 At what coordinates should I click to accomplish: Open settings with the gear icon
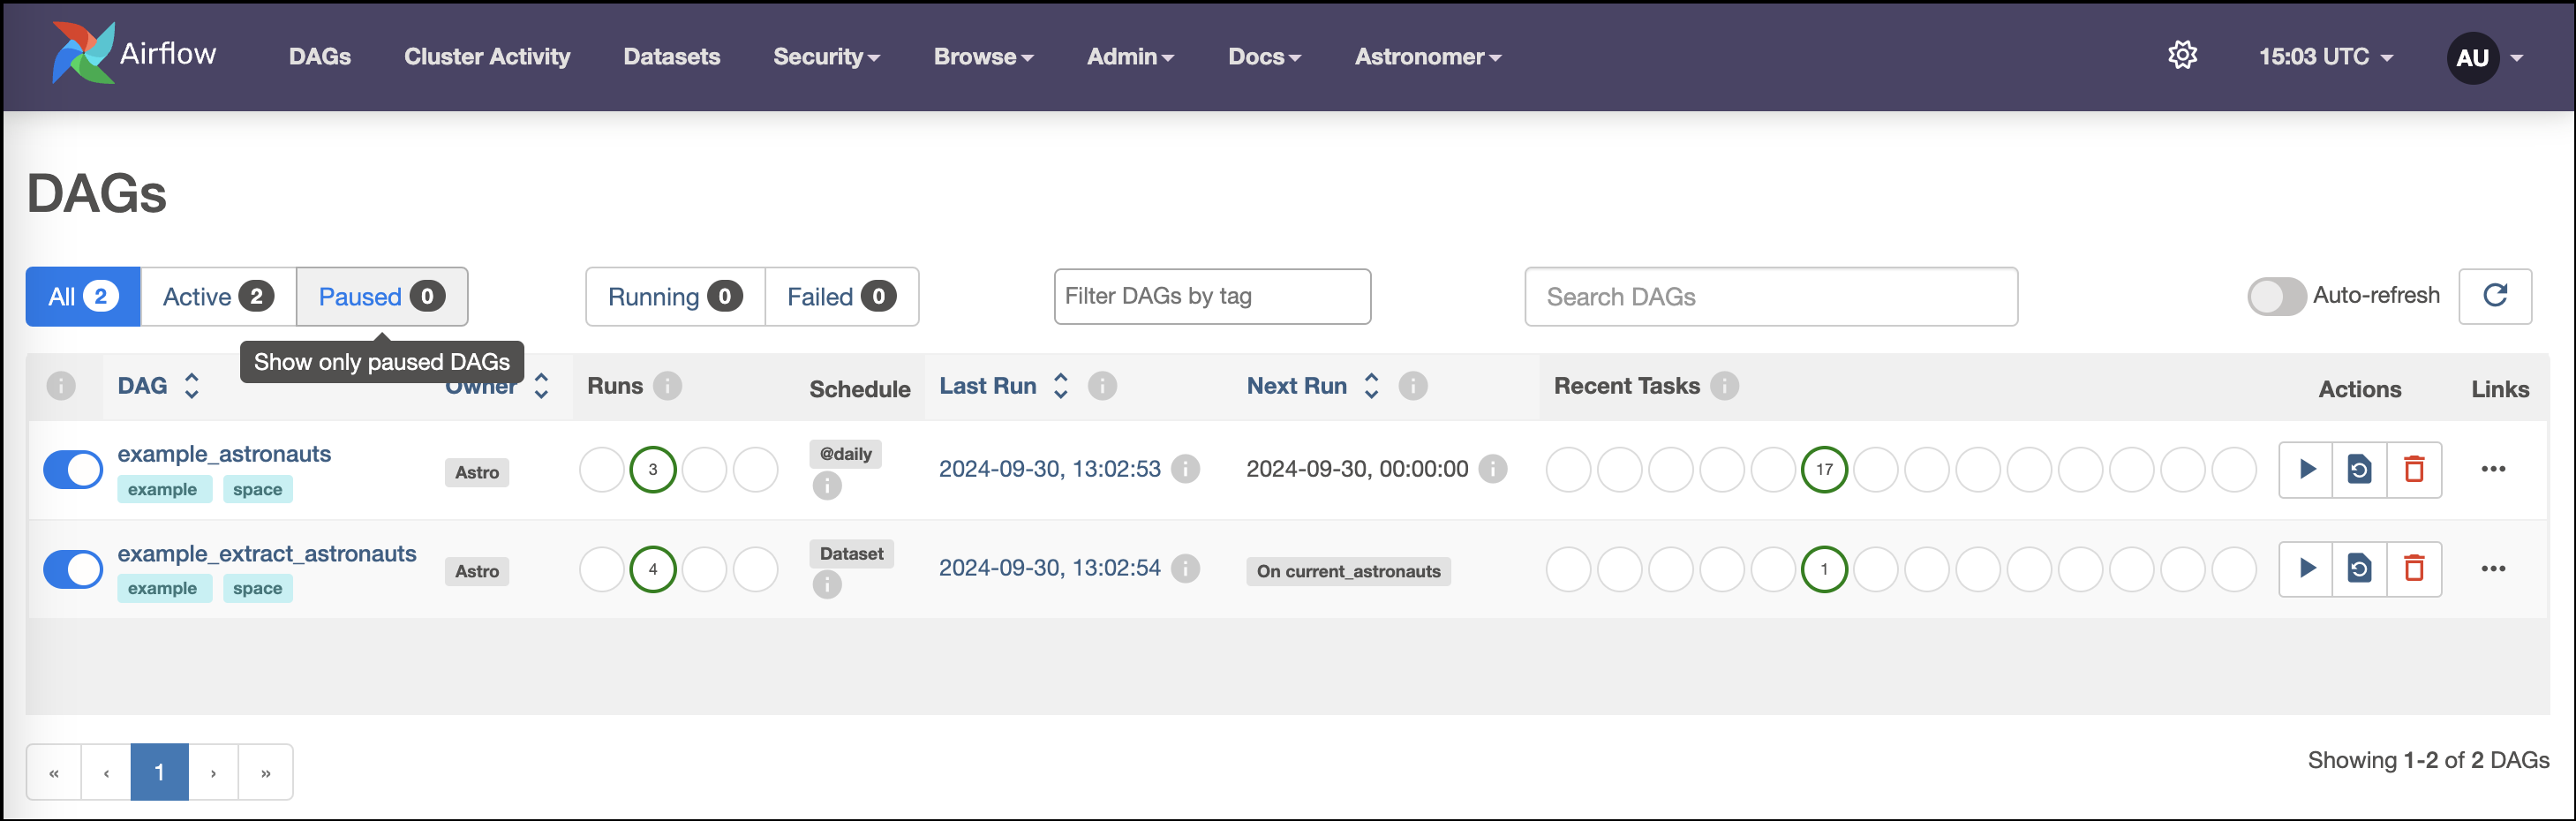click(x=2182, y=56)
